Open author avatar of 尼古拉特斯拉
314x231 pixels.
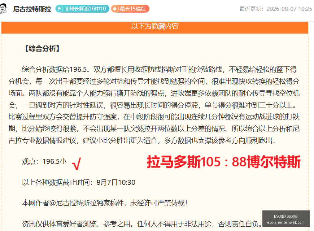tap(3, 9)
